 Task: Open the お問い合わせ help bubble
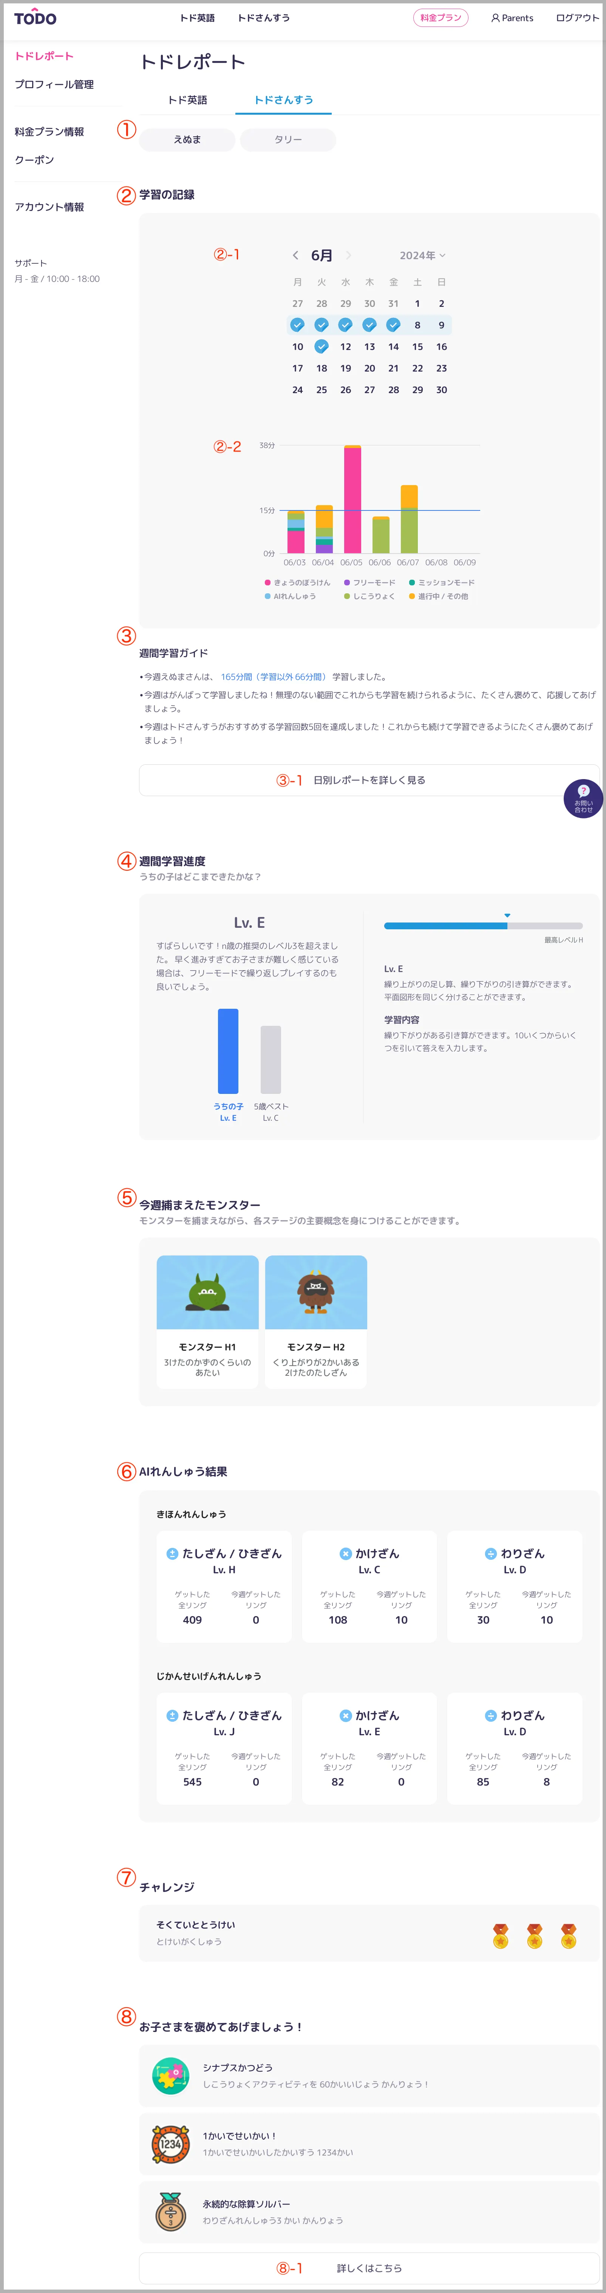[583, 798]
